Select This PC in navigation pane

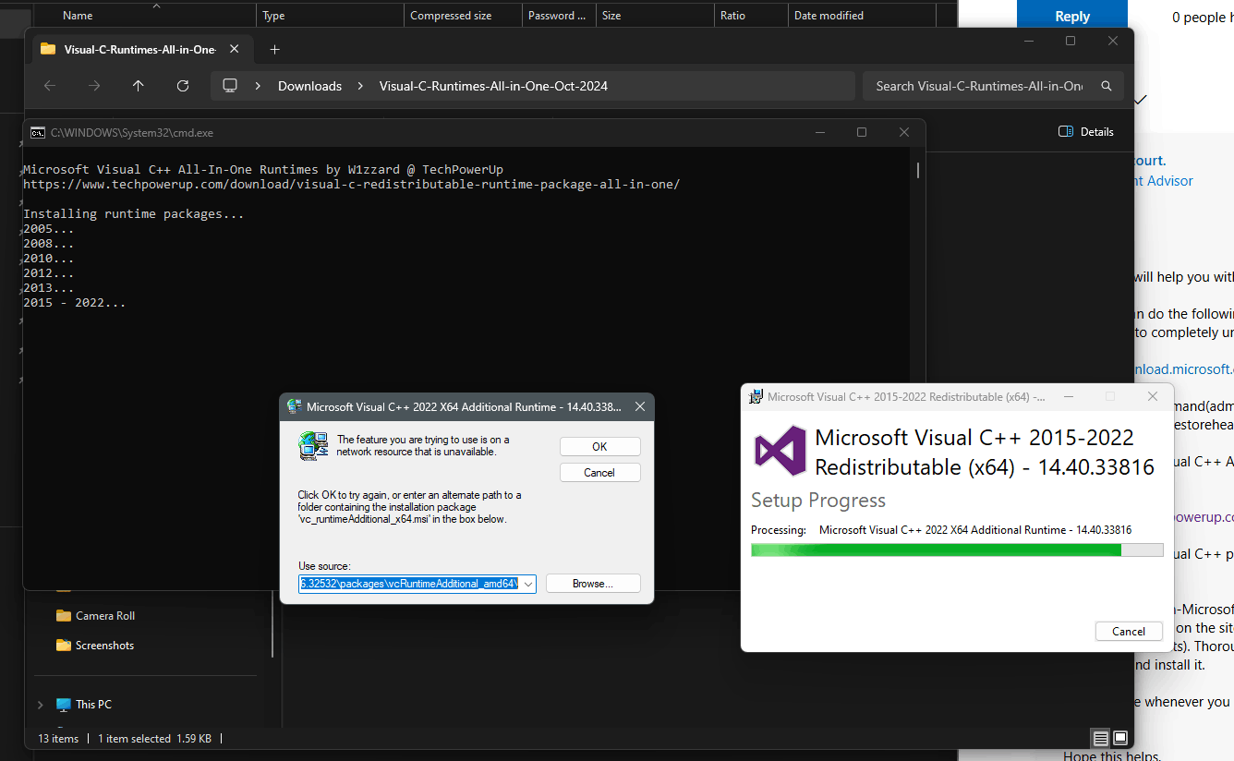pos(84,705)
